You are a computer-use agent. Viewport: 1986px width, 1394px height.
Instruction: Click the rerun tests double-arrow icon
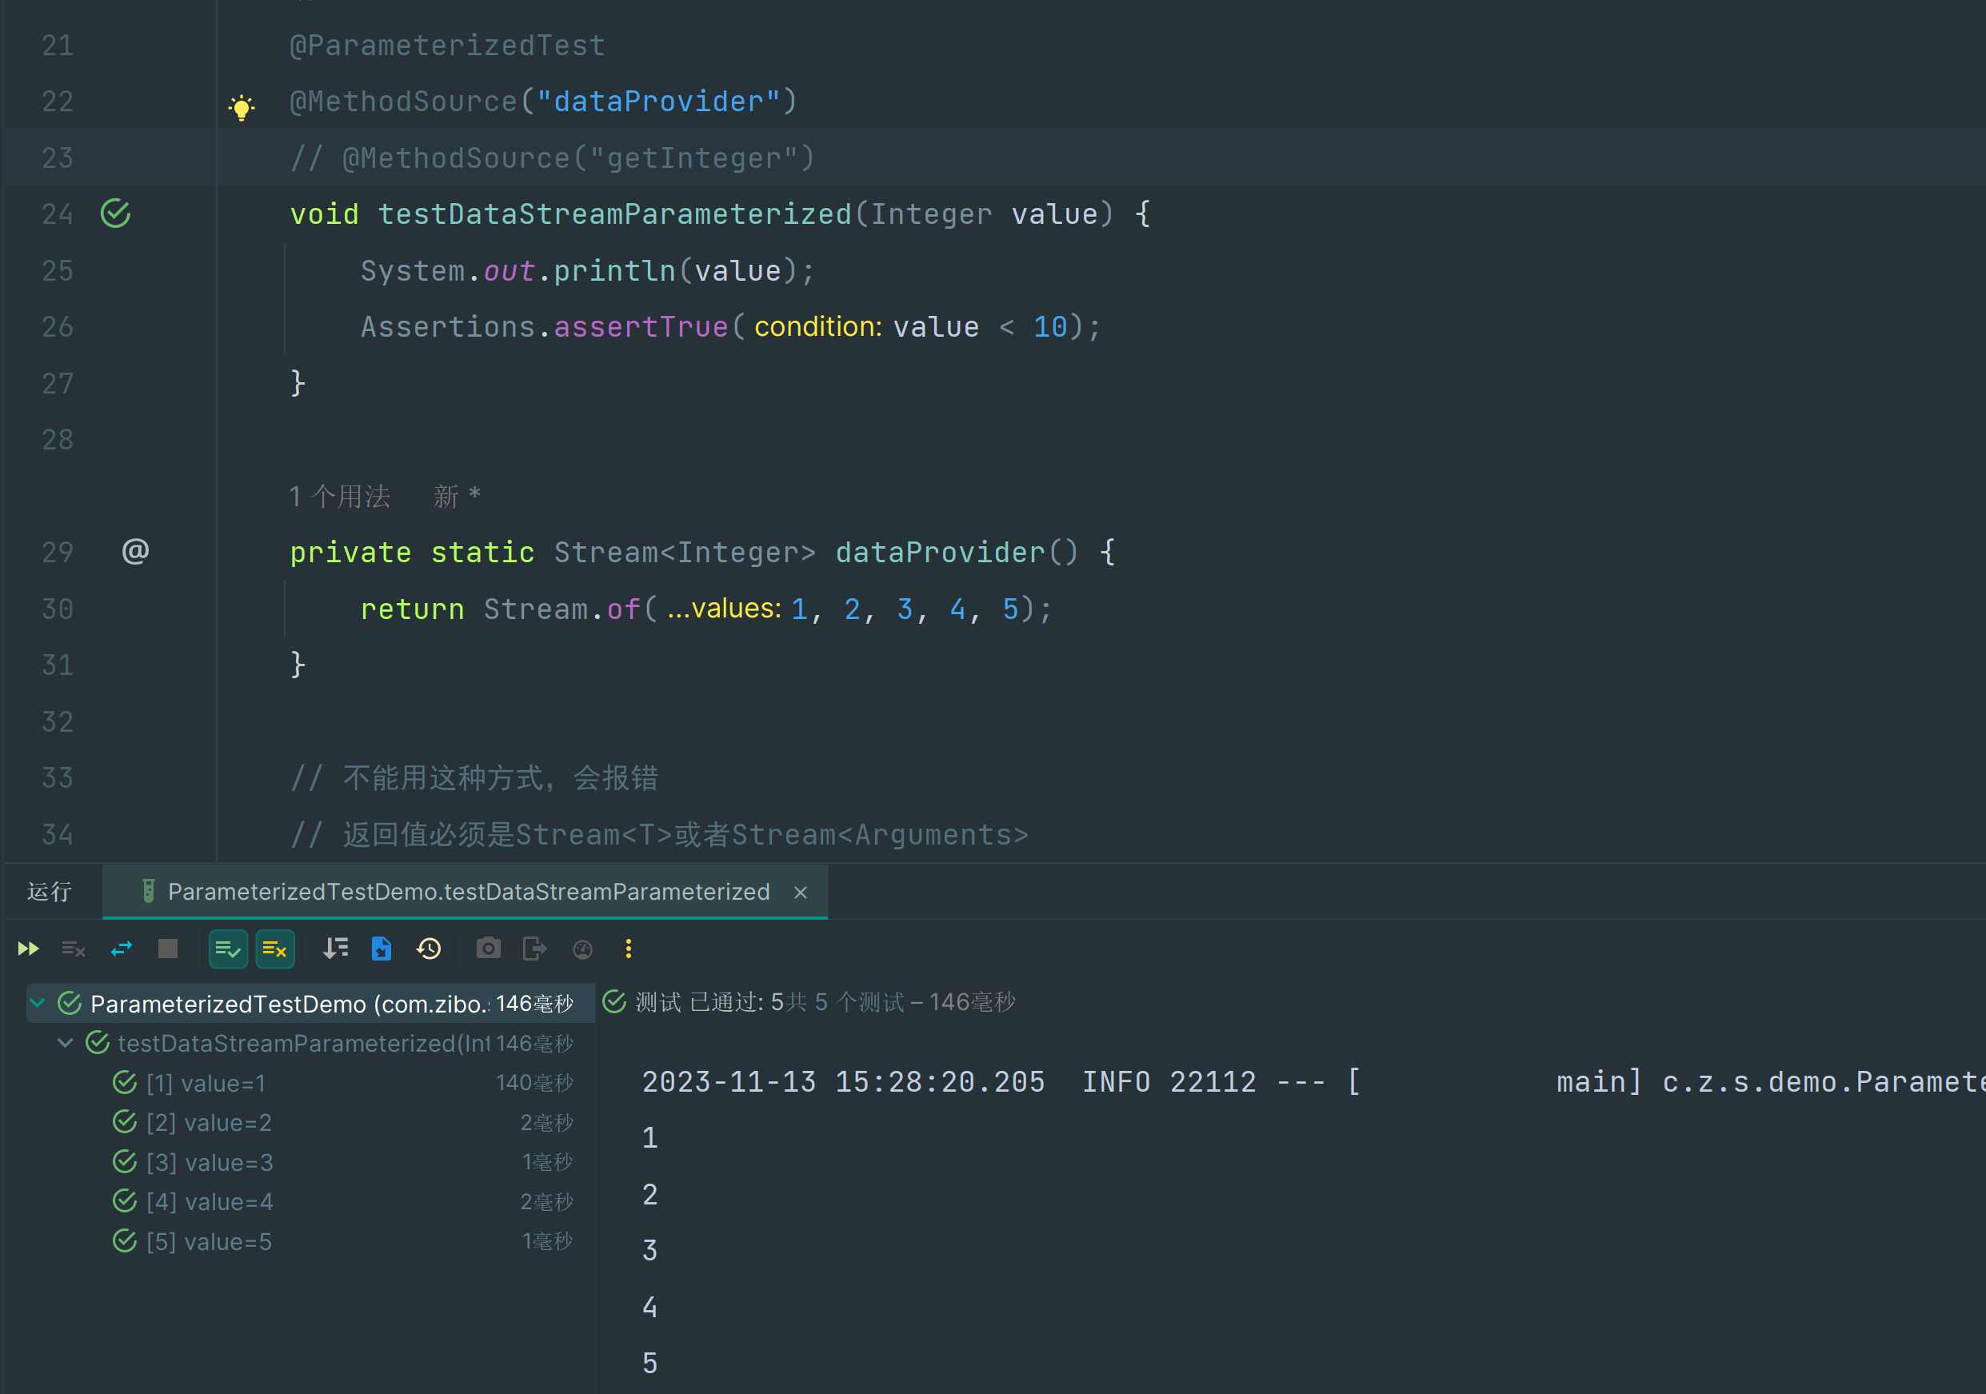pyautogui.click(x=29, y=949)
